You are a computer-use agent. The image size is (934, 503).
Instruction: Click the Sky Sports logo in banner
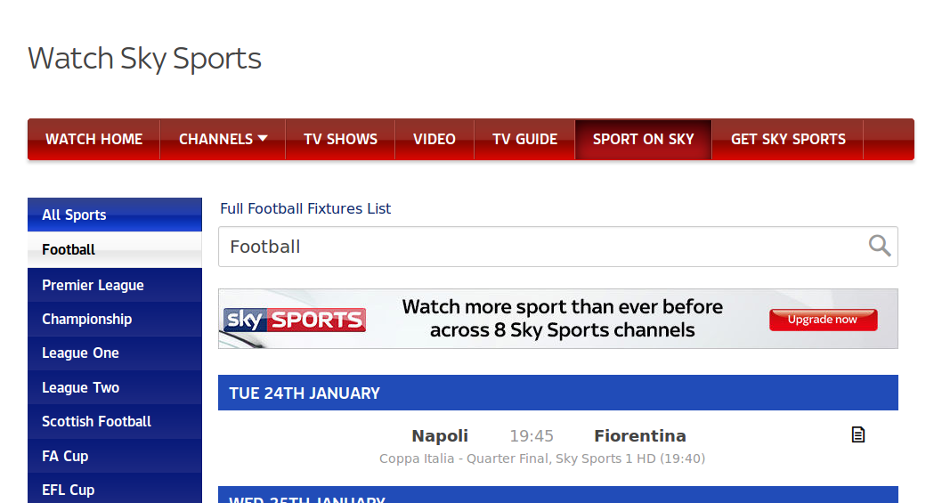coord(294,320)
